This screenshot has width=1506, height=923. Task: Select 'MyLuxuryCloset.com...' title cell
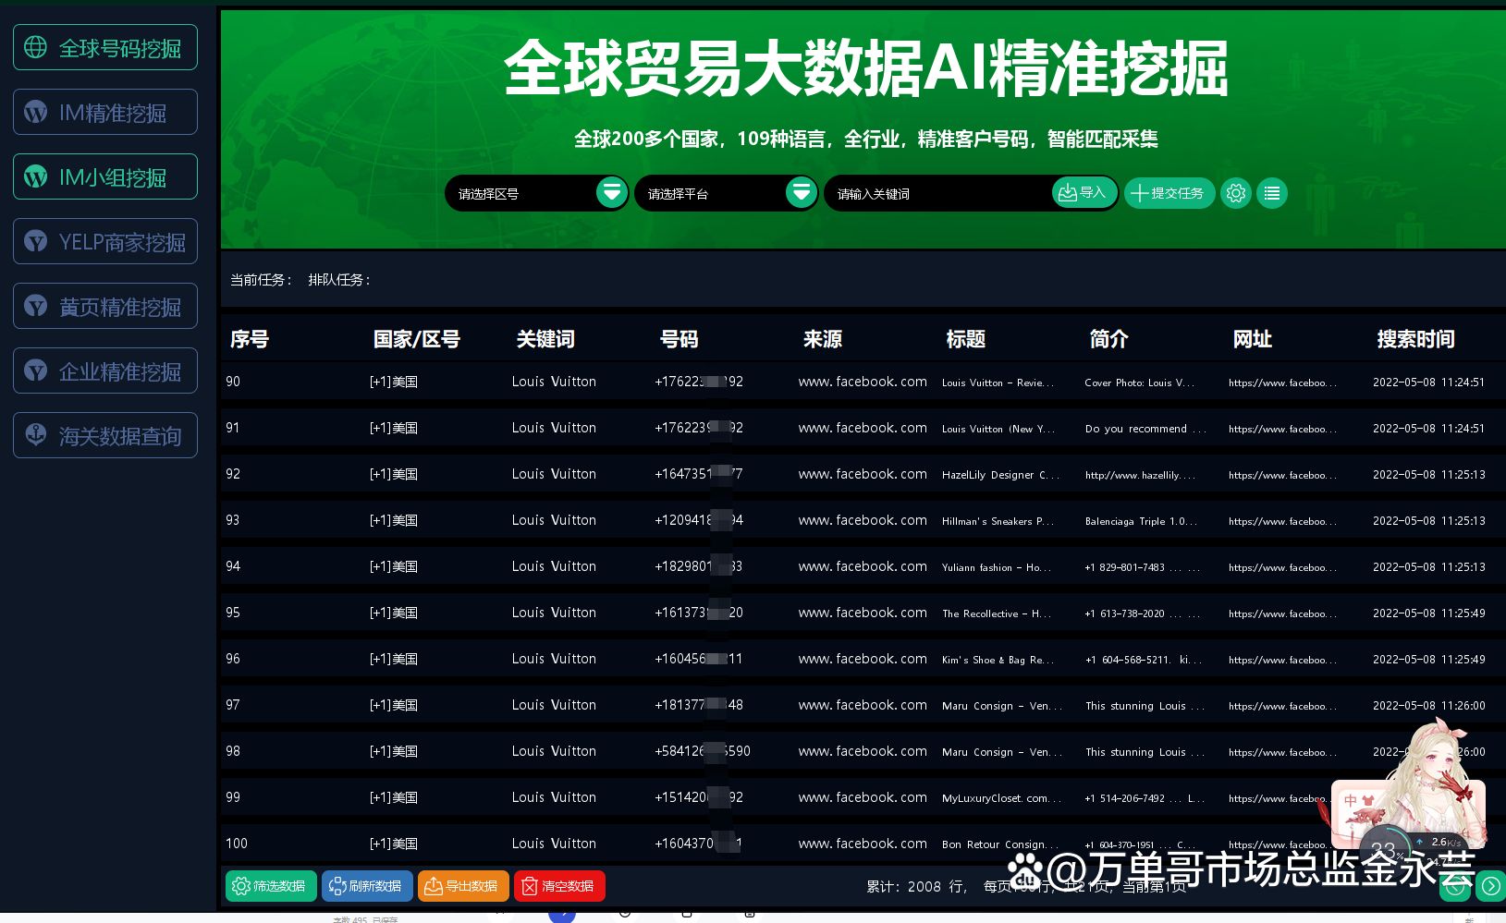coord(1001,798)
